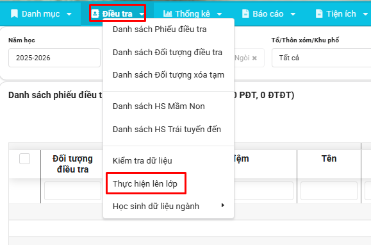Open the Thống kê menu

tap(192, 13)
